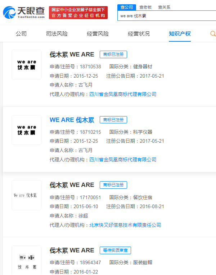Click application date 2015-06-10
This screenshot has height=275, width=216.
pyautogui.click(x=86, y=206)
